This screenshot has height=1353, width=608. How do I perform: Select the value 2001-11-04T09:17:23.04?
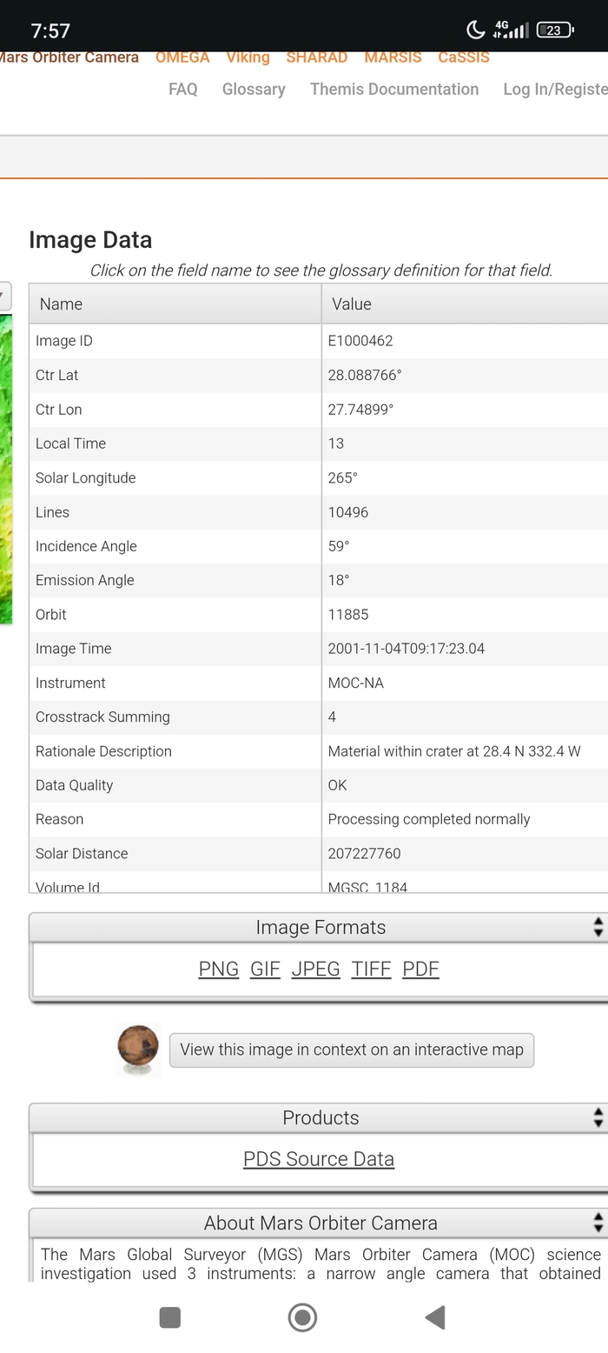tap(406, 649)
